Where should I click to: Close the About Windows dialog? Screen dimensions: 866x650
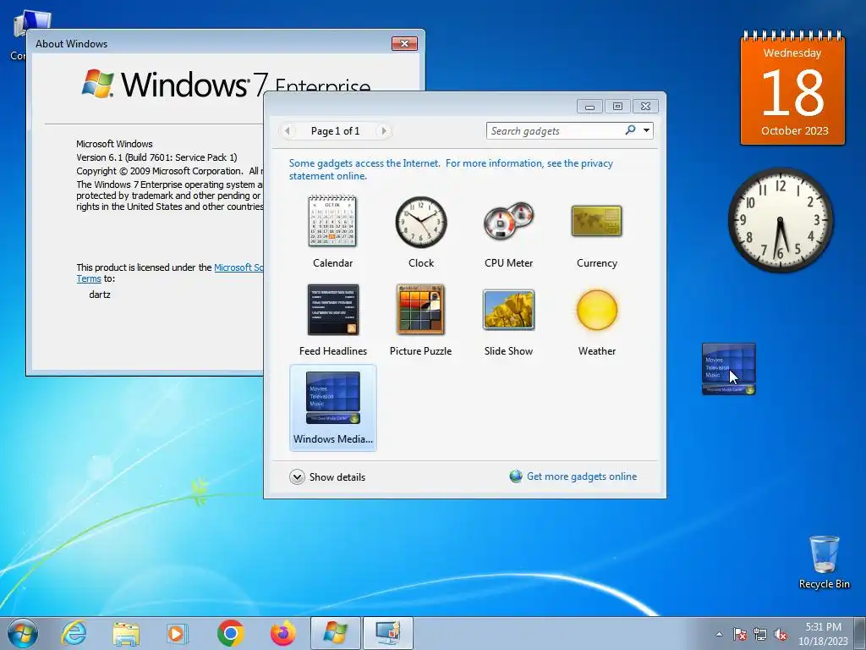[x=404, y=44]
